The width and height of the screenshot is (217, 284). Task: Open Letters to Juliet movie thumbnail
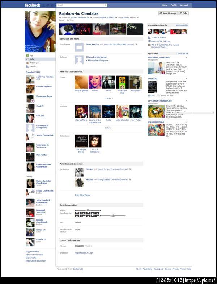(122, 112)
